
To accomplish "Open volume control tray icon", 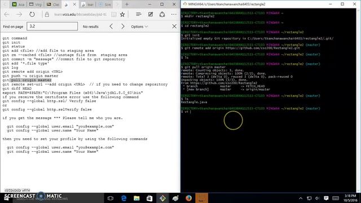I will pos(317,198).
